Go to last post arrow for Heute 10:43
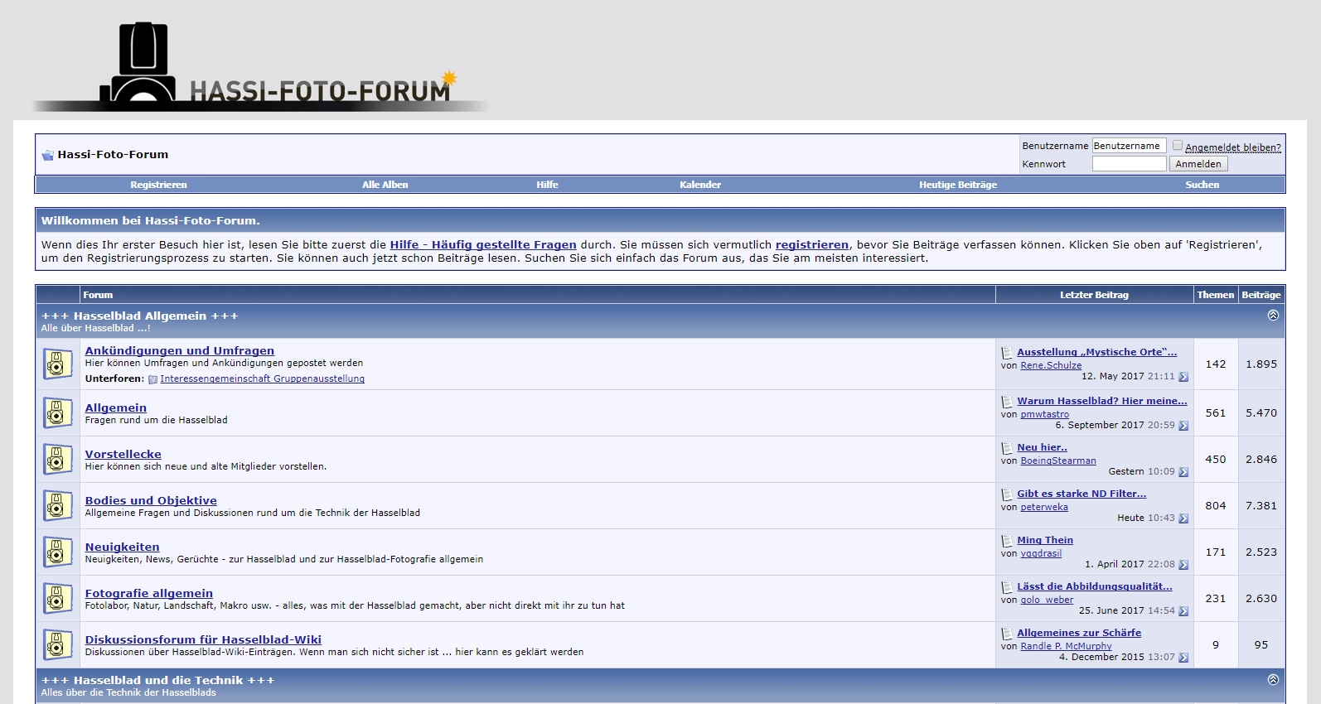The image size is (1321, 704). [1183, 518]
